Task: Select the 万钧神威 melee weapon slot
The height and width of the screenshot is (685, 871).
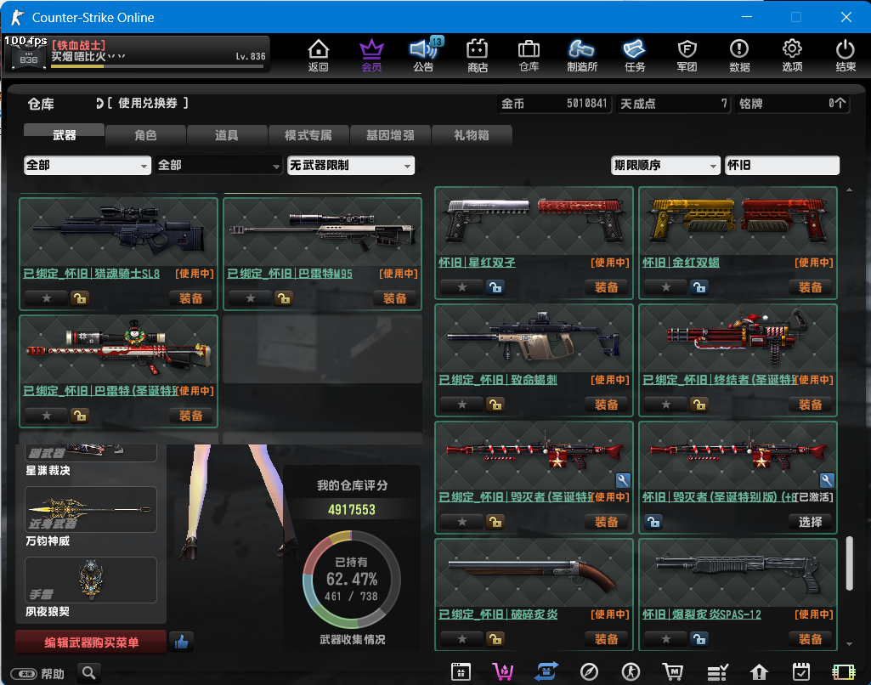Action: pyautogui.click(x=91, y=509)
